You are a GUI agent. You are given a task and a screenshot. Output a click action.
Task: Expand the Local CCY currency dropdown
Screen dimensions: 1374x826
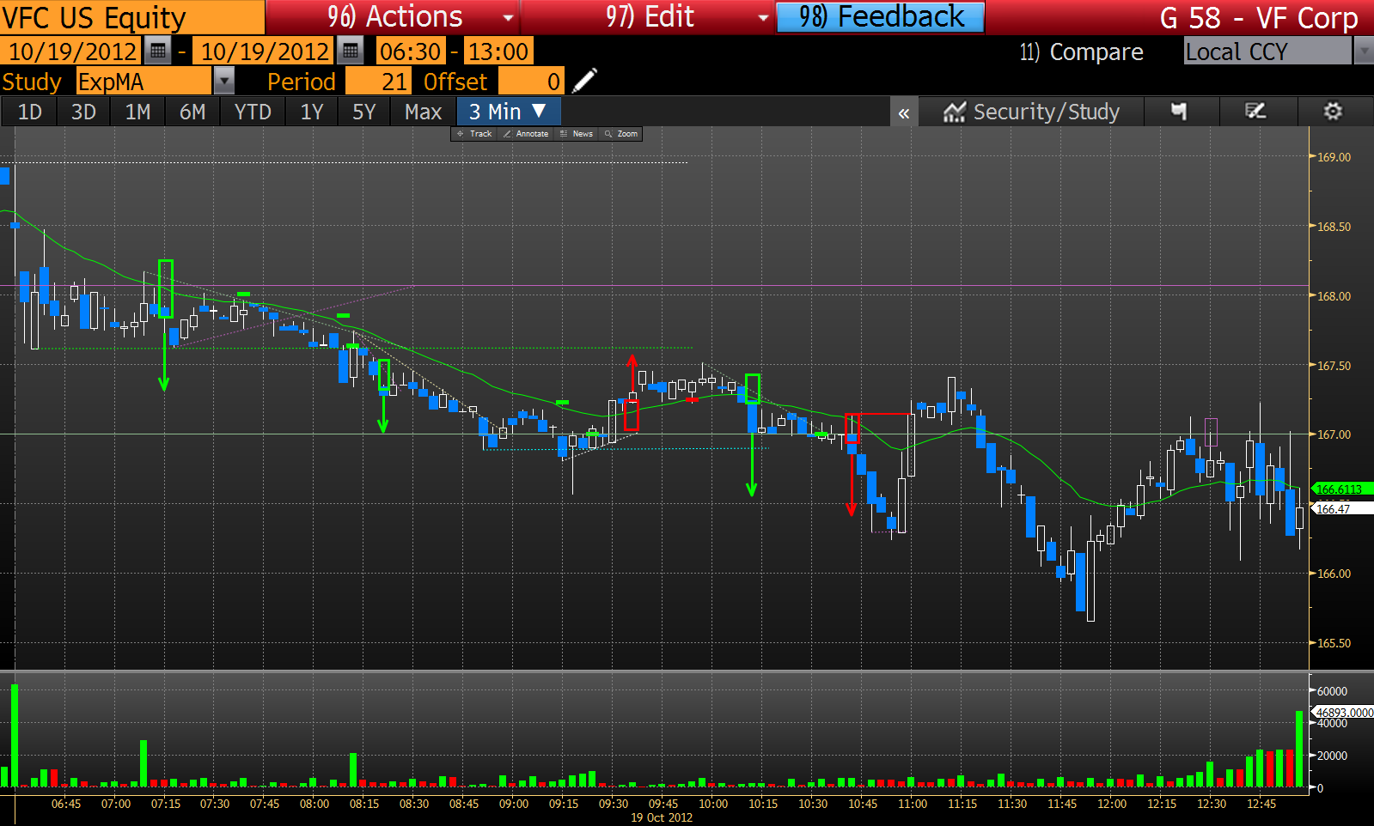click(x=1364, y=52)
